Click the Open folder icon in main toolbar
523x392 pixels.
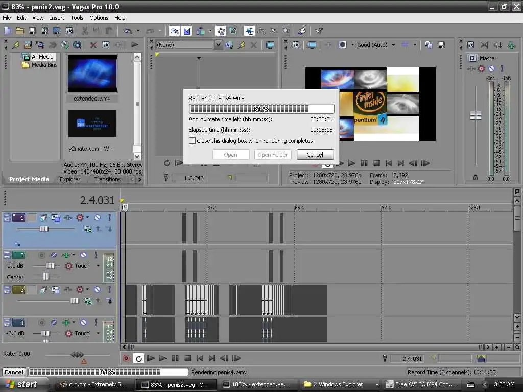point(20,31)
